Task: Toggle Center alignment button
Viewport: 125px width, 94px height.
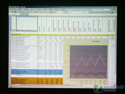Action: point(96,12)
